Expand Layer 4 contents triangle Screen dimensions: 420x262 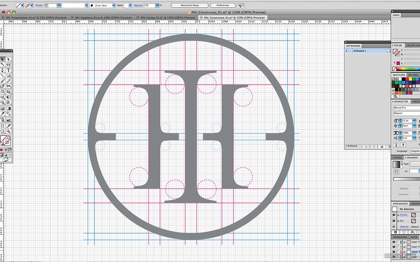click(405, 242)
